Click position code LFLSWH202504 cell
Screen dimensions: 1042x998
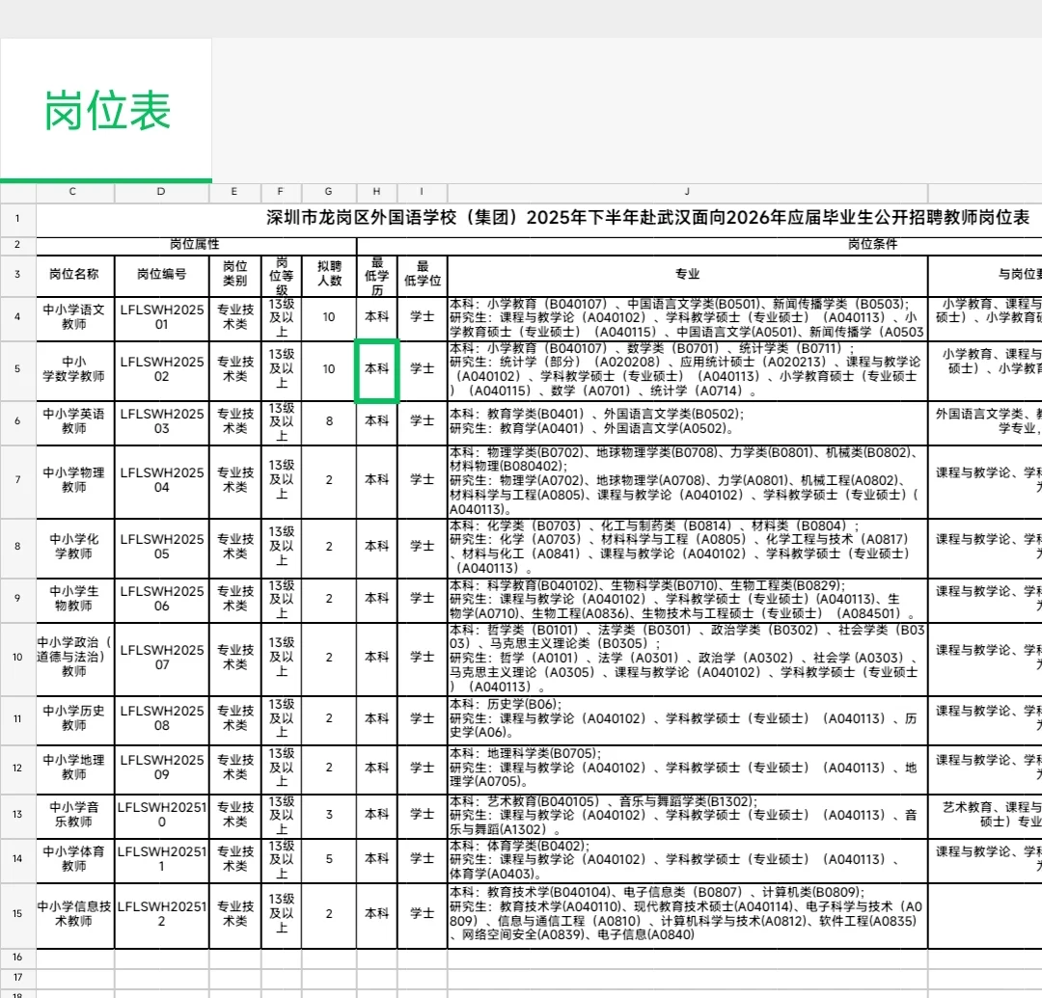[x=161, y=481]
